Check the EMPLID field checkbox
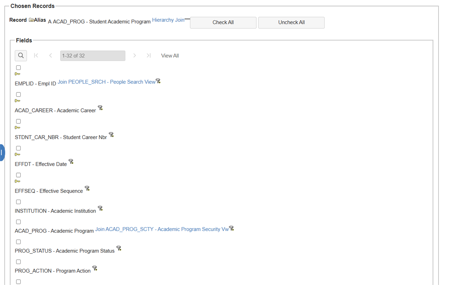The width and height of the screenshot is (451, 285). pyautogui.click(x=18, y=68)
